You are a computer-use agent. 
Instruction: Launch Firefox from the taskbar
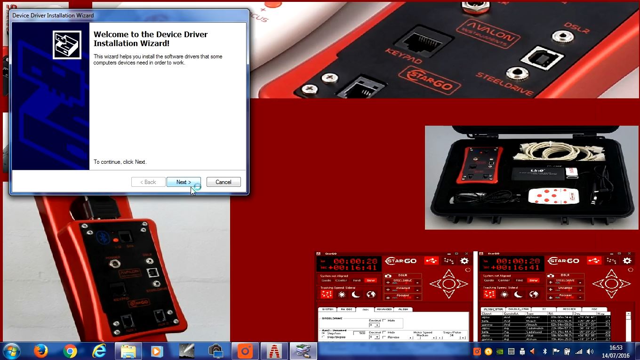pos(41,351)
